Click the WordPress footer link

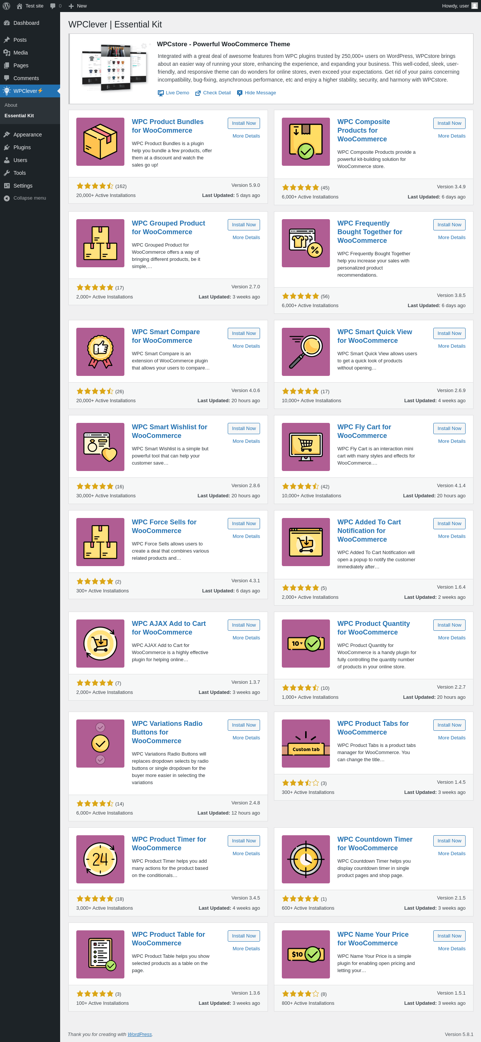pos(139,1034)
